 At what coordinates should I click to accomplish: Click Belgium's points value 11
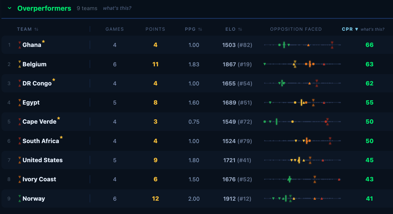pyautogui.click(x=156, y=64)
